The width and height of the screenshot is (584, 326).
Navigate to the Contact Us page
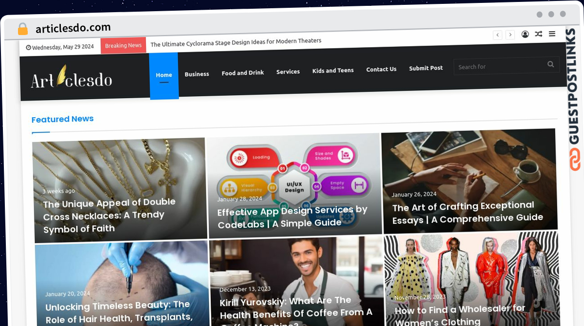381,69
